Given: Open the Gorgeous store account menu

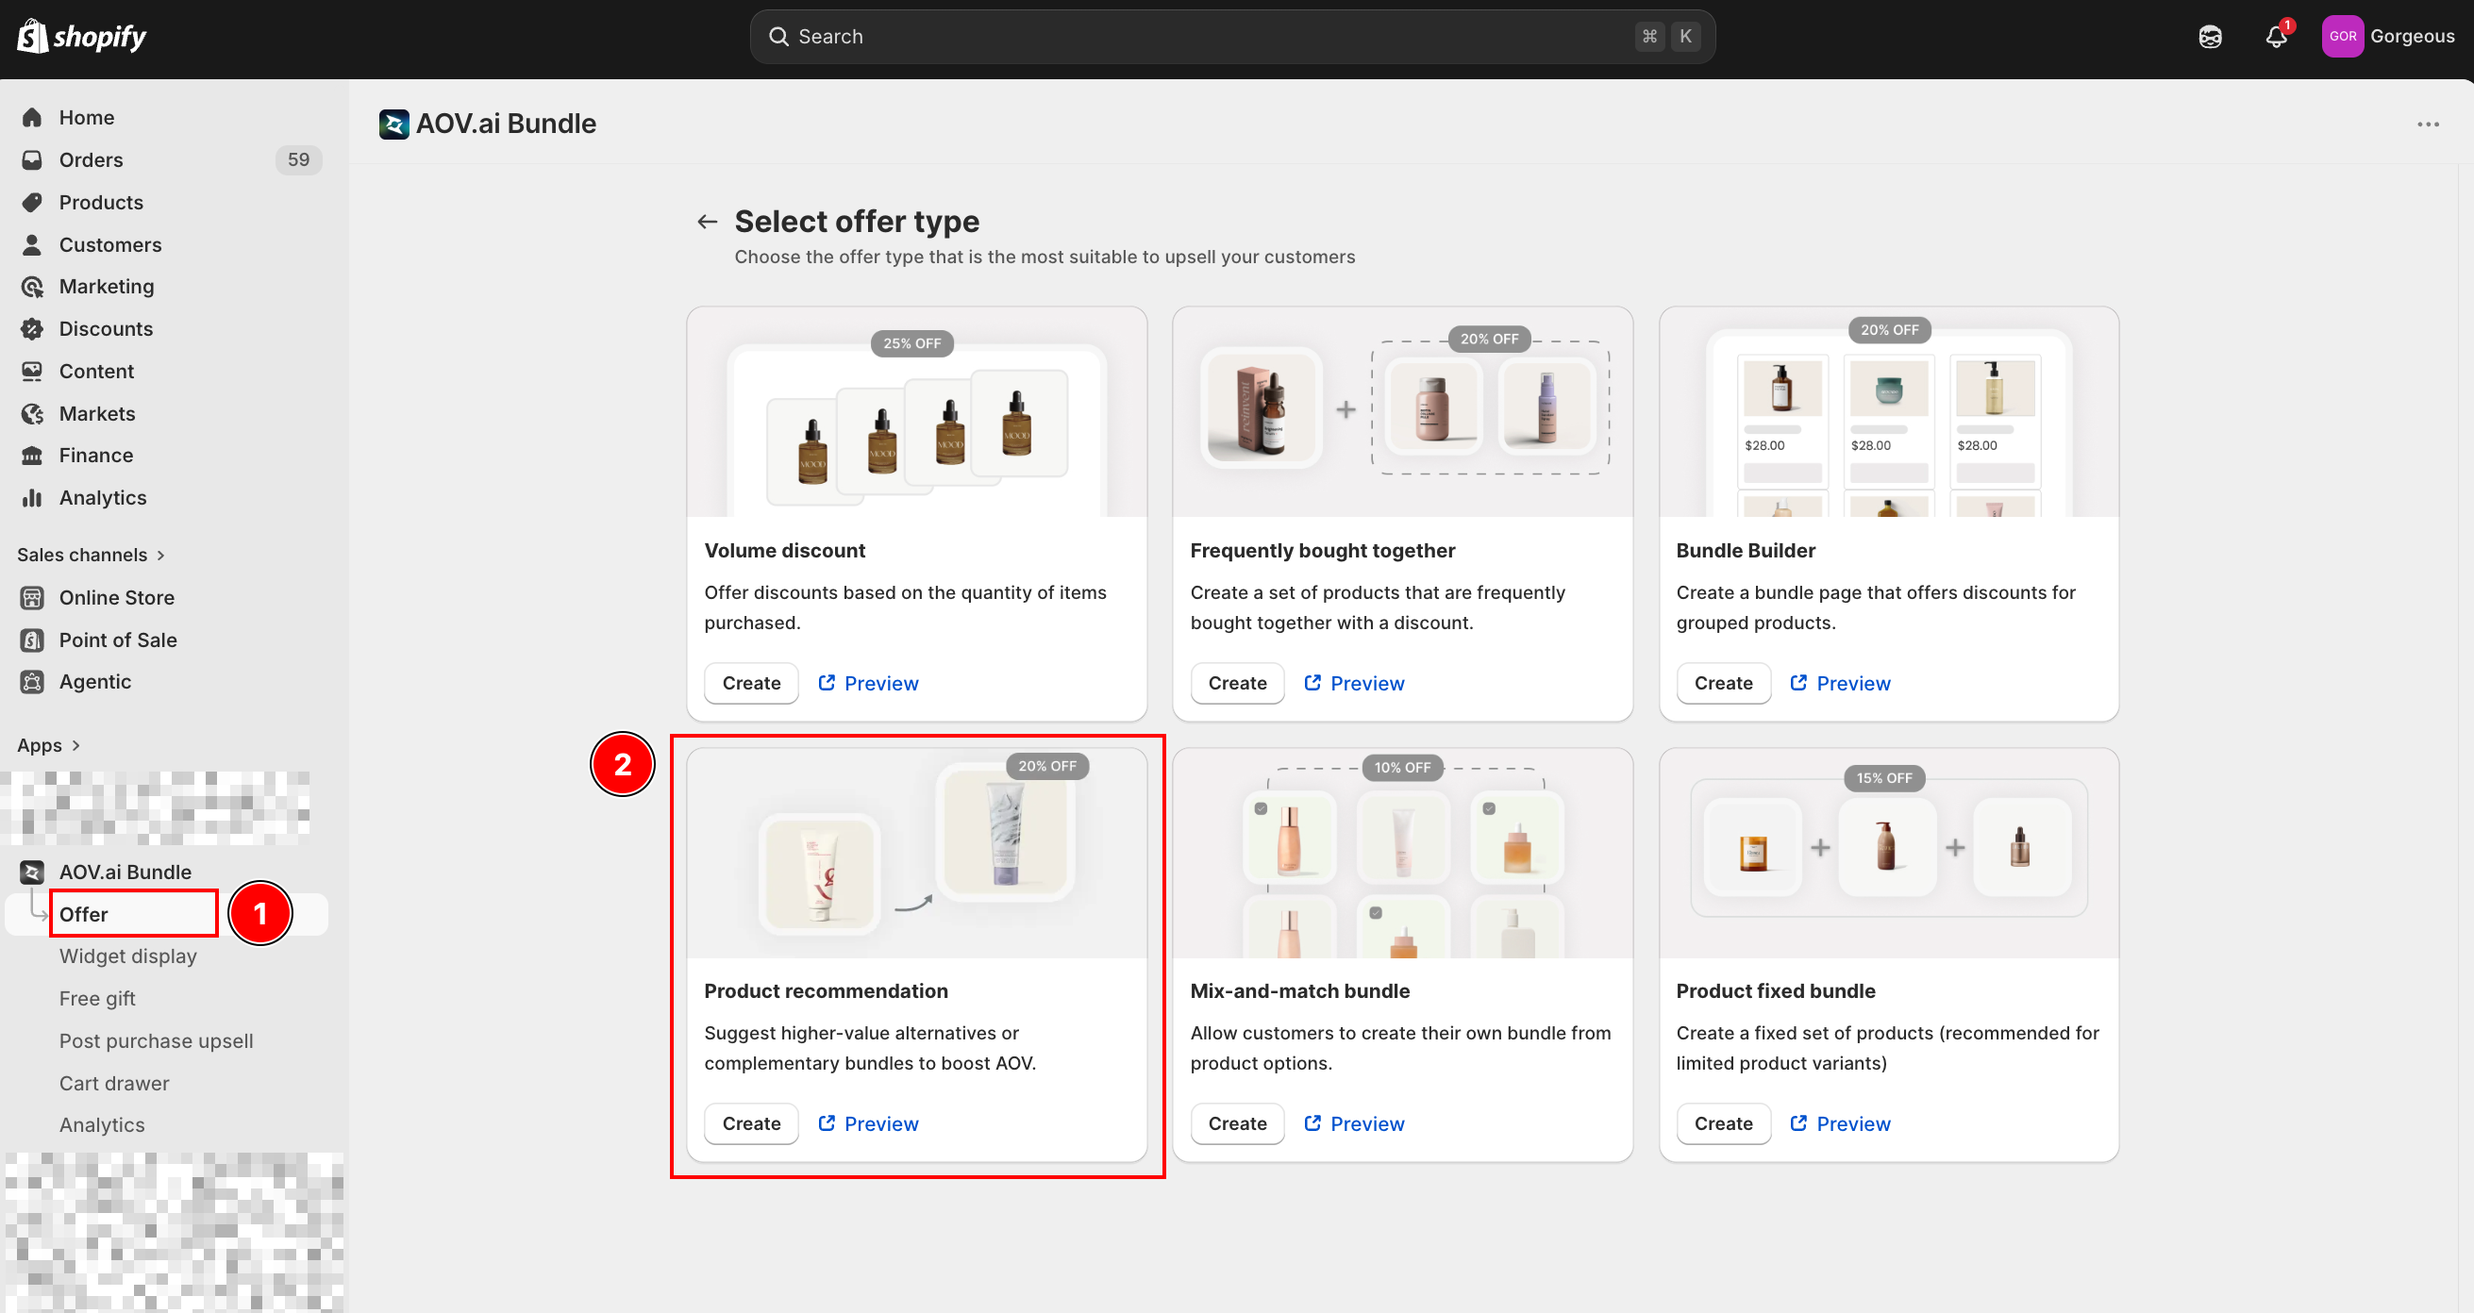Looking at the screenshot, I should click(x=2387, y=37).
